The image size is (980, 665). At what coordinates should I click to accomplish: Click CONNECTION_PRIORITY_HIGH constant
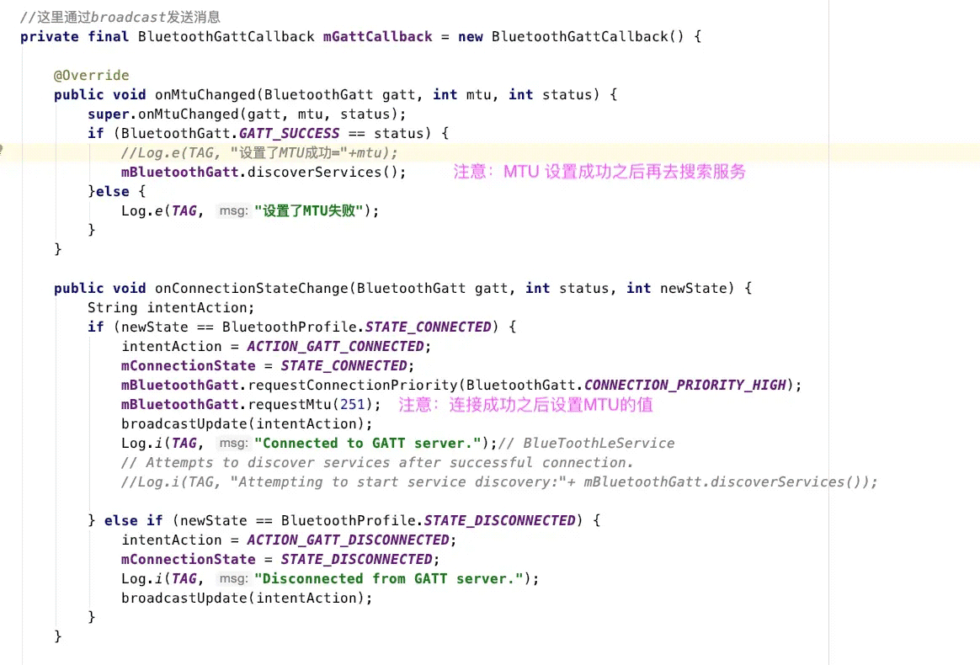[x=685, y=386]
